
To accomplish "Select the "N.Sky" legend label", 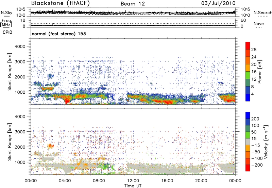I will [6, 13].
